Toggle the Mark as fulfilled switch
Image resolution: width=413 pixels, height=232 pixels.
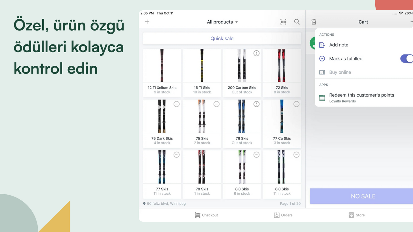coord(407,59)
